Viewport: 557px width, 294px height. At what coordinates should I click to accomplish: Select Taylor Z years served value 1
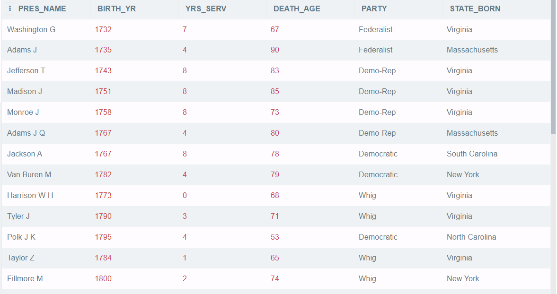pos(185,258)
